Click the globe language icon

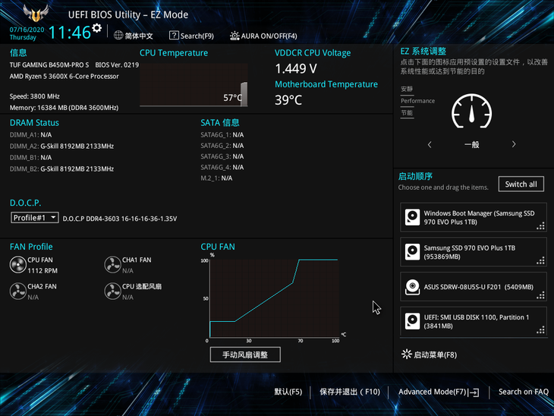(x=118, y=36)
